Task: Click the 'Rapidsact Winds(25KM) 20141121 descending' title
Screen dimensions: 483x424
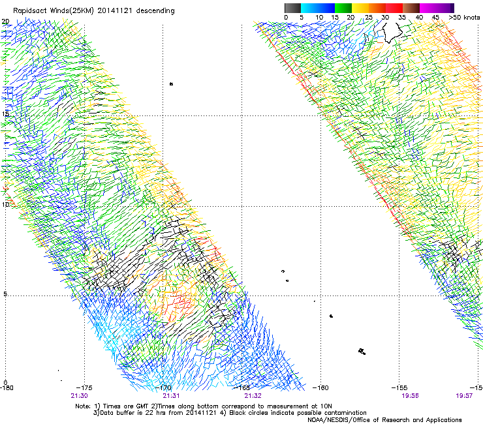Action: 93,11
